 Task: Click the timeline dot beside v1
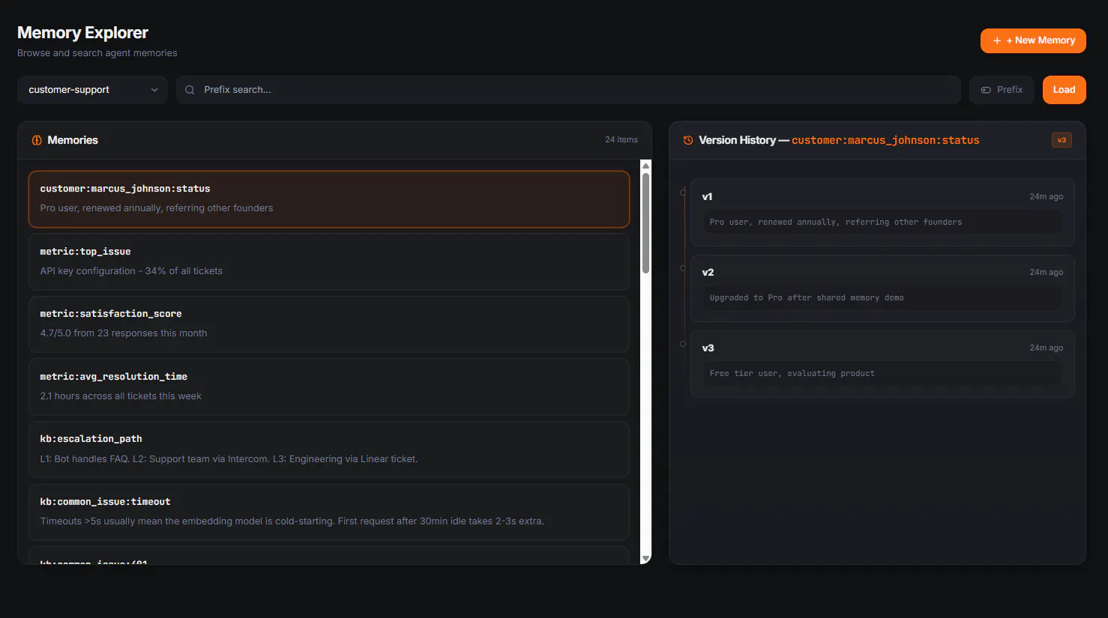pyautogui.click(x=683, y=193)
